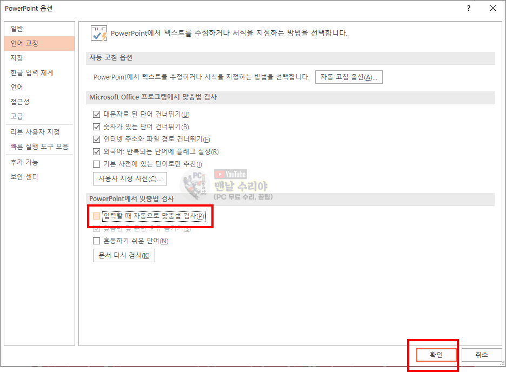Check 입력할 때 자동으로 맞춤법 검사 checkbox
Viewport: 506px width, 372px height.
point(96,216)
